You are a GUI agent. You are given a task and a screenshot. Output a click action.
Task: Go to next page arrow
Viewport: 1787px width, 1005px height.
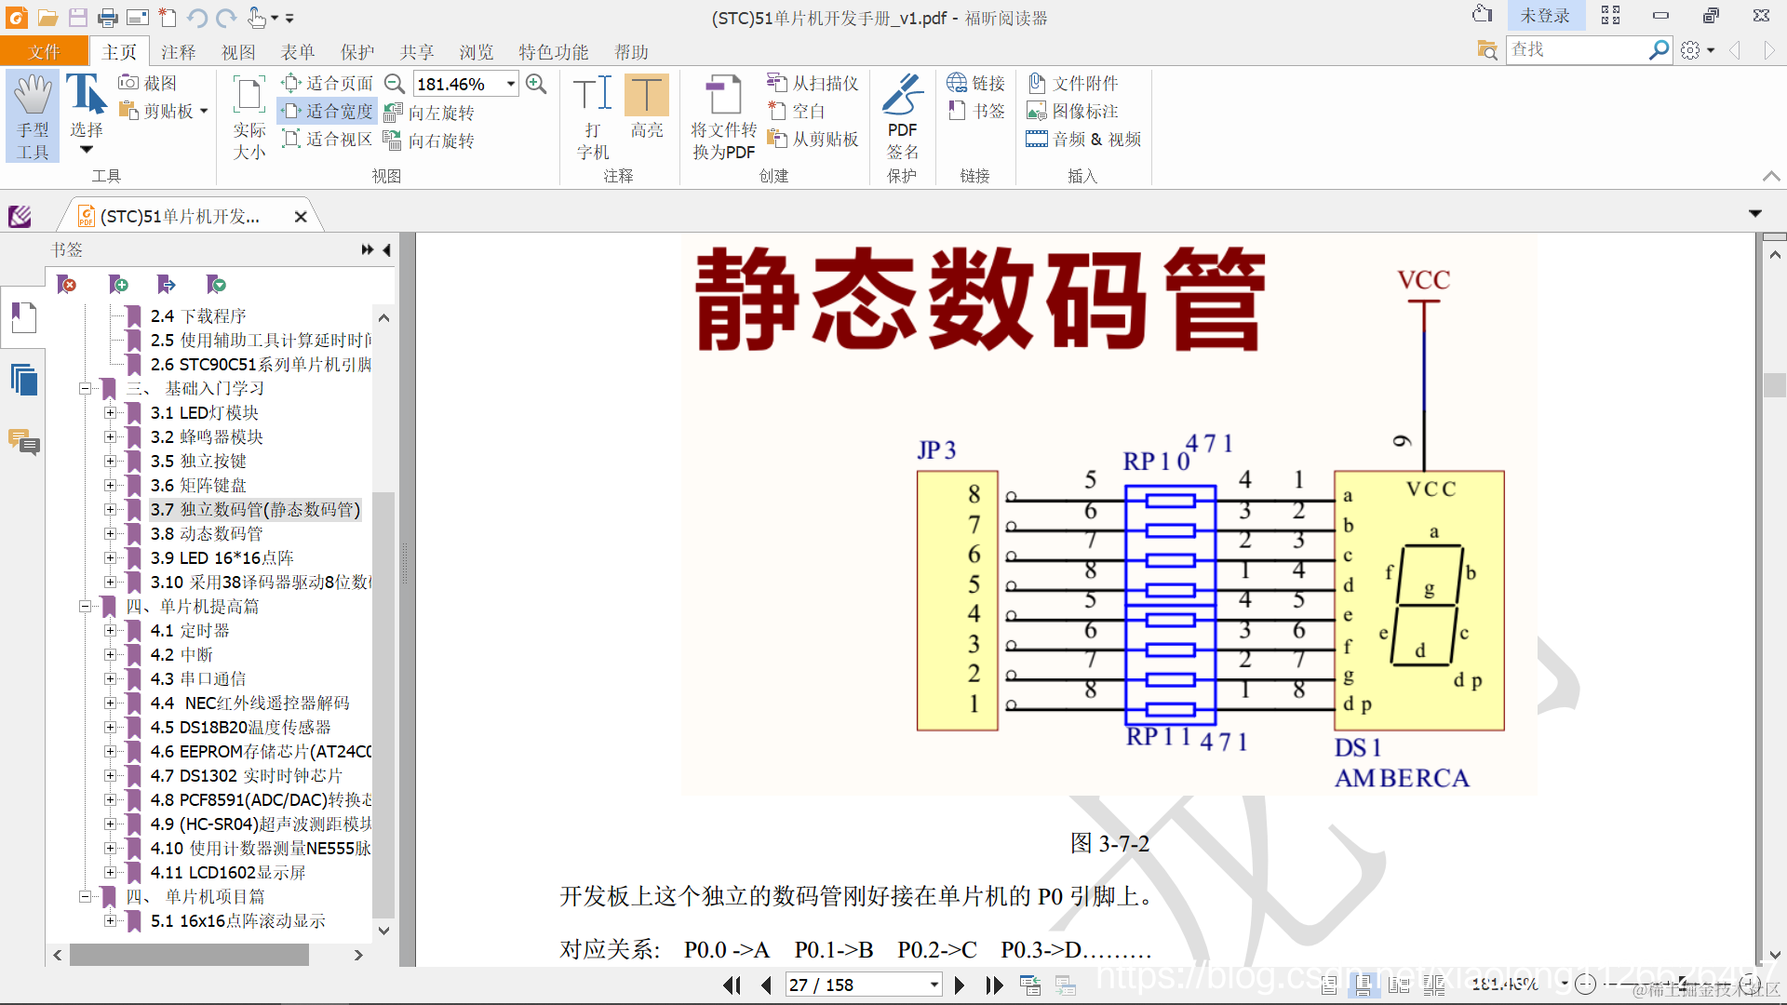tap(960, 985)
